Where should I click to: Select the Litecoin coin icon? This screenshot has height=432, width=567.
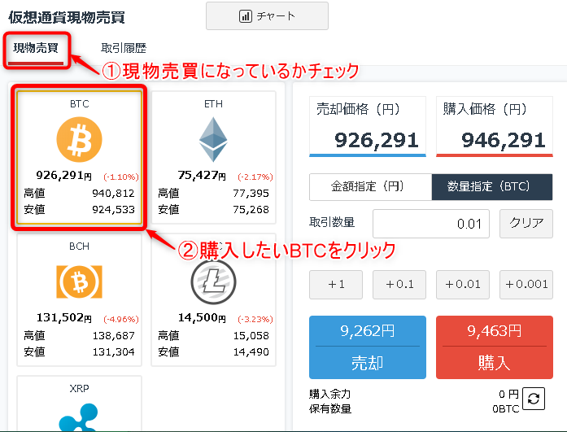213,281
